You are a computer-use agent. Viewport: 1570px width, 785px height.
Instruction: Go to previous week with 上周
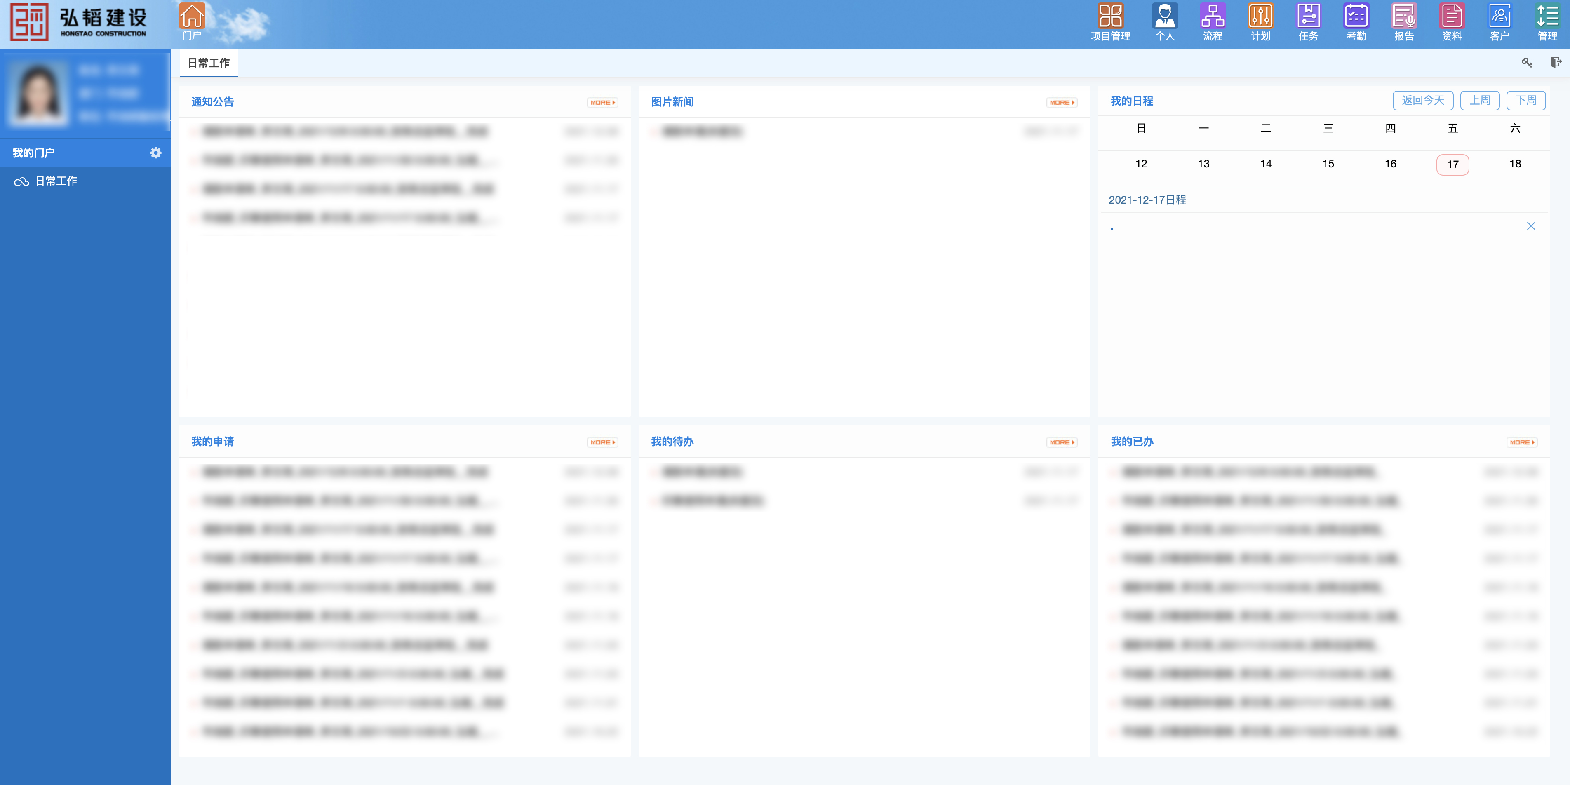click(x=1479, y=100)
